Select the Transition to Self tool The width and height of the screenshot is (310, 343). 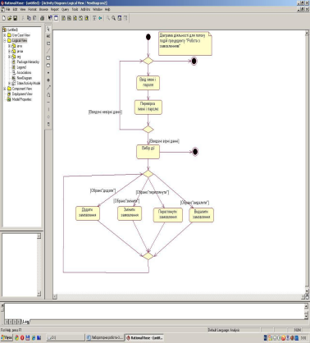(x=48, y=95)
